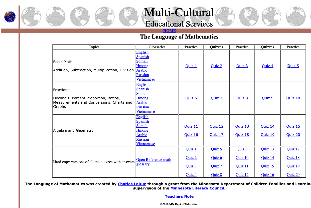Open the hard copy Quiz 12 link
311x208 pixels.
[x=242, y=174]
